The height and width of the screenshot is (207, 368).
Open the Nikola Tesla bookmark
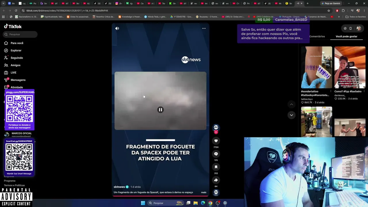point(155,17)
